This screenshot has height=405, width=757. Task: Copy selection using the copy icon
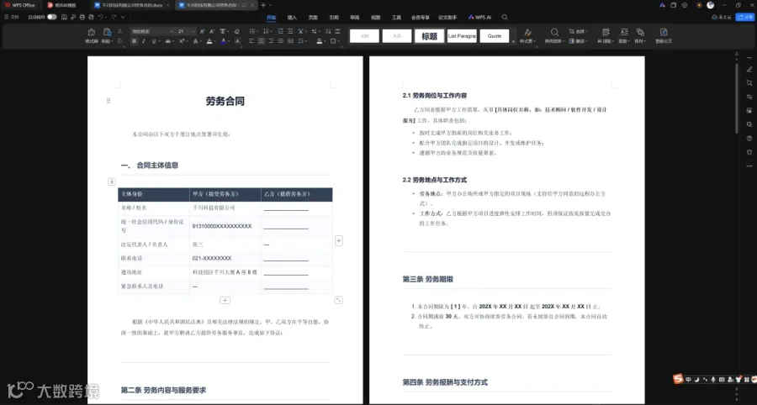point(120,41)
